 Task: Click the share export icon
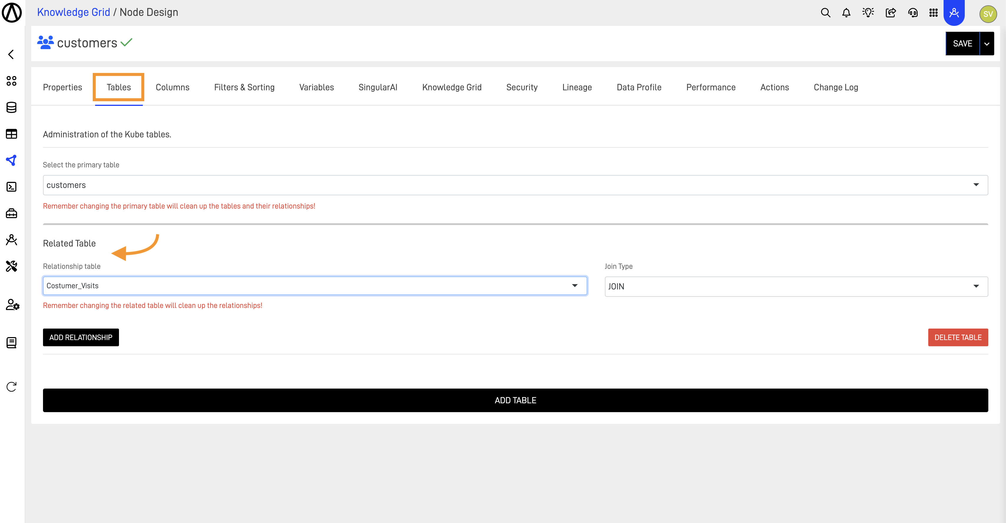coord(891,13)
